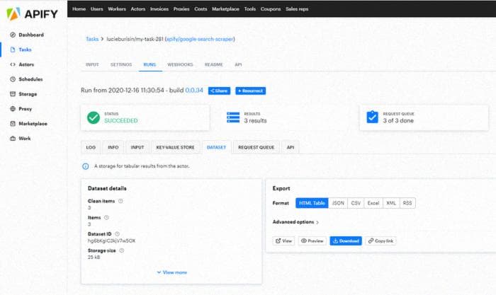
Task: Expand View more in Dataset details
Action: tap(172, 272)
